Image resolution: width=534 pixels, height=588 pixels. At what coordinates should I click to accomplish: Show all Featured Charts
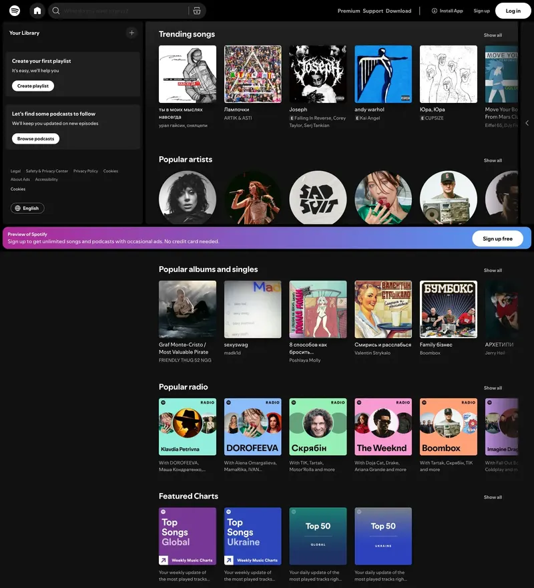point(493,497)
